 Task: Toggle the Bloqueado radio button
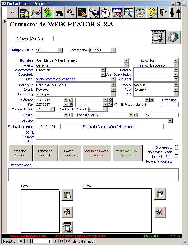177,147
